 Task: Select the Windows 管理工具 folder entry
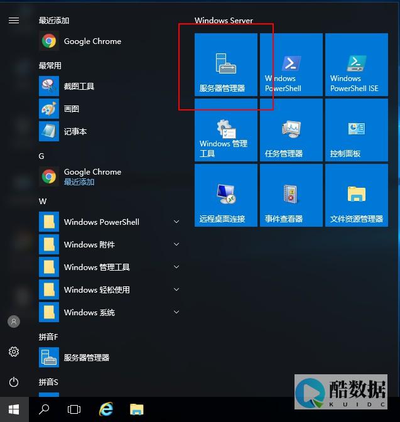pos(109,267)
